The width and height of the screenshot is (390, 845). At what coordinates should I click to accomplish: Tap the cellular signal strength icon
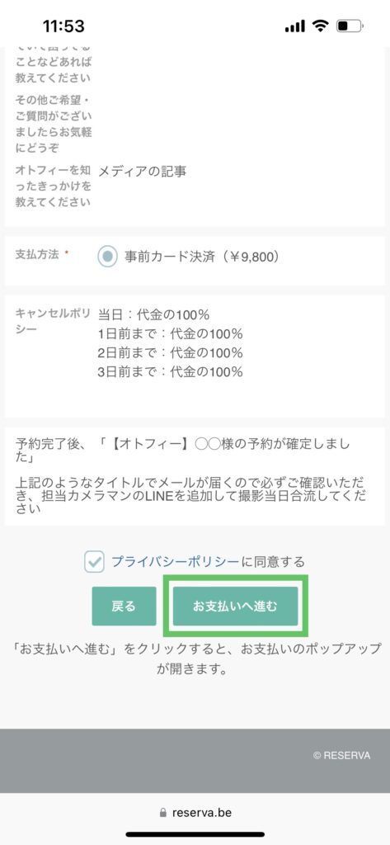(294, 26)
